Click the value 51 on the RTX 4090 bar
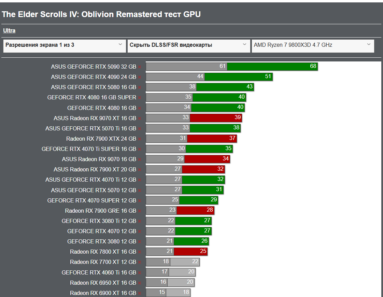The height and width of the screenshot is (297, 383). point(268,76)
